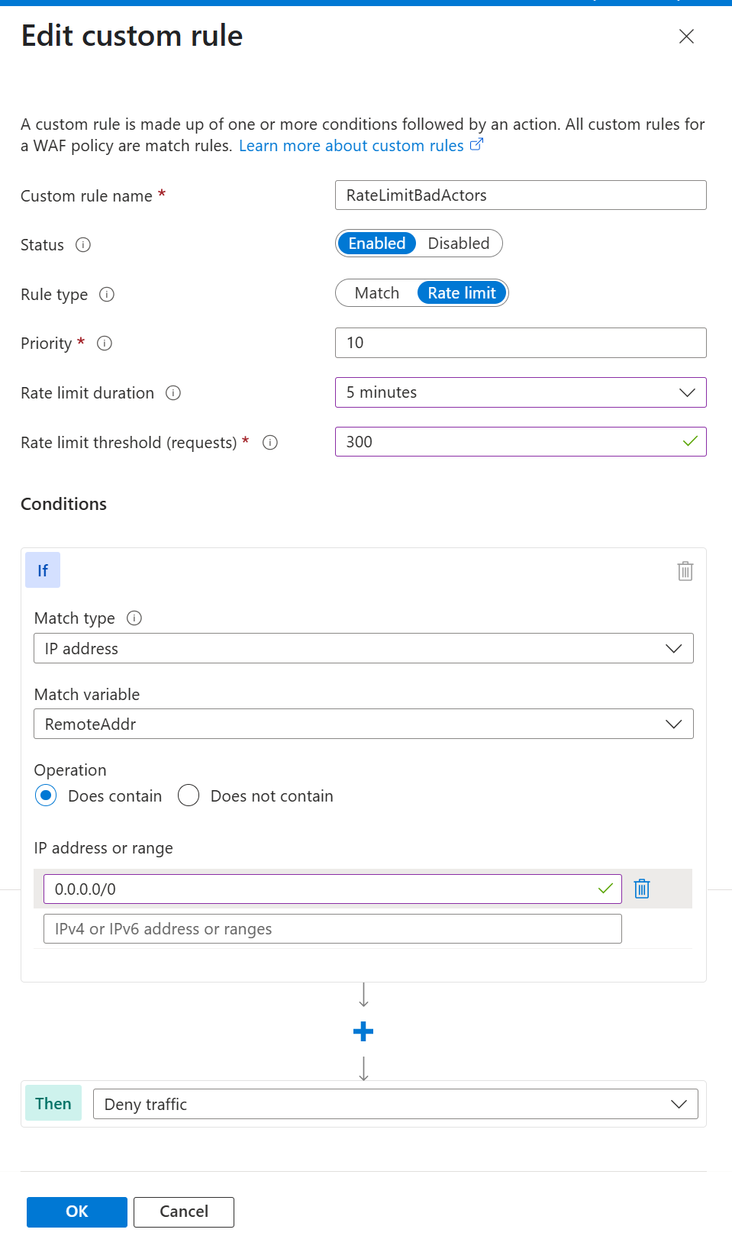Click the empty IPv4 or IPv6 address field
Screen dimensions: 732x1252
pyautogui.click(x=332, y=929)
